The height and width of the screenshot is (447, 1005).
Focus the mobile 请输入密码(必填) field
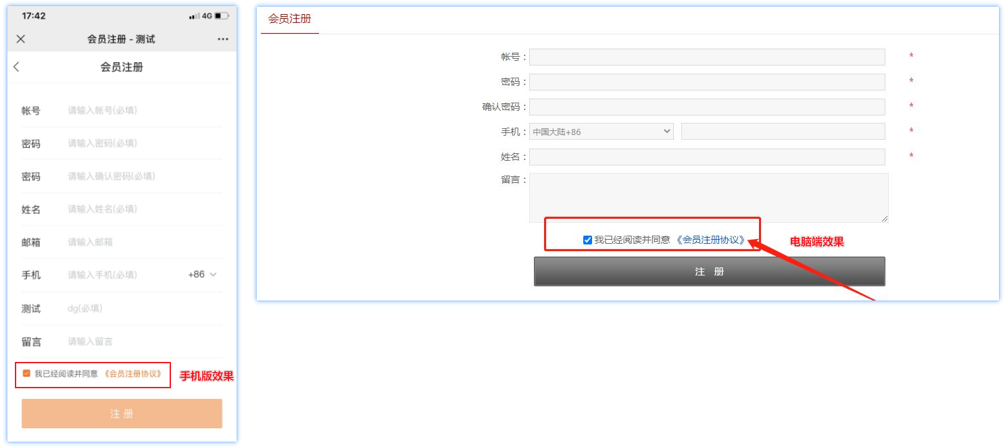pos(143,143)
